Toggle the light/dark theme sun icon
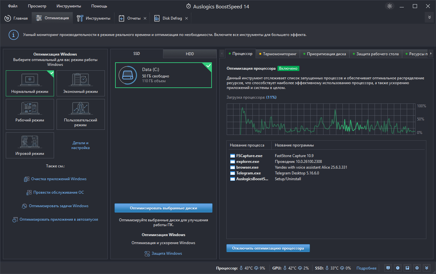Screen dimensions: 436x274 [x=390, y=6]
